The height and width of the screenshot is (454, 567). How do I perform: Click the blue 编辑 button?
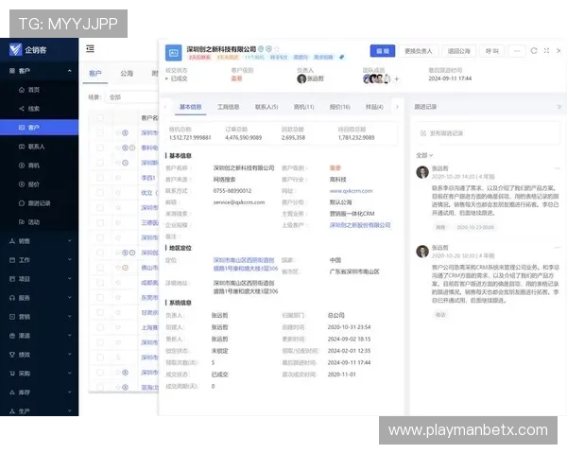point(383,51)
